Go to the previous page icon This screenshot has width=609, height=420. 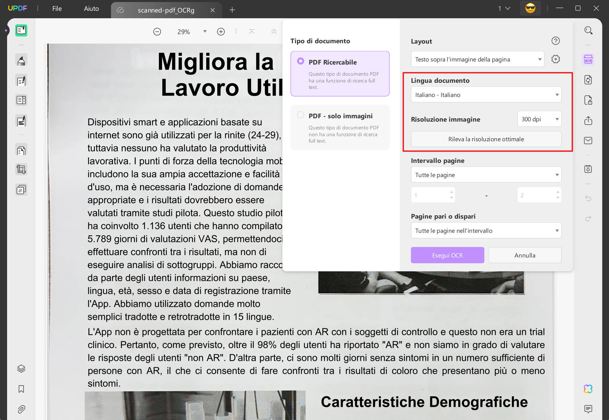(274, 31)
